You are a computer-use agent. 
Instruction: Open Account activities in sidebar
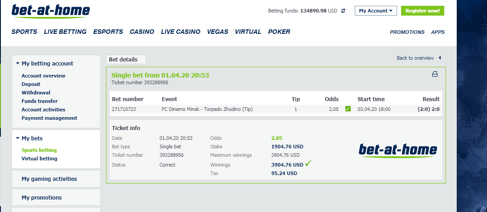[x=44, y=110]
